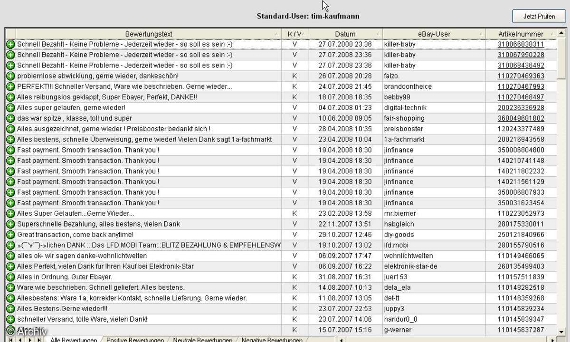Open article number link 310066838311

[521, 44]
